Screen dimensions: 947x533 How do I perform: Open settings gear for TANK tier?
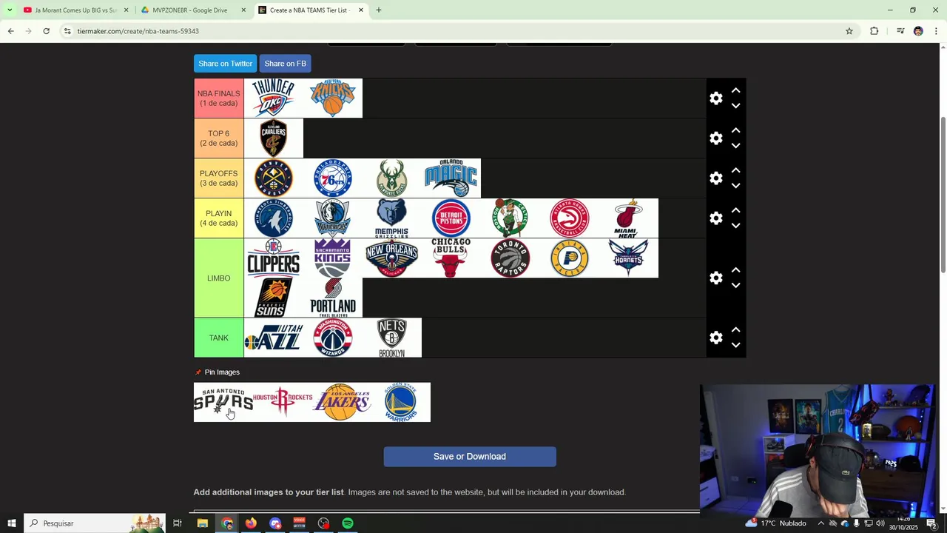[716, 338]
